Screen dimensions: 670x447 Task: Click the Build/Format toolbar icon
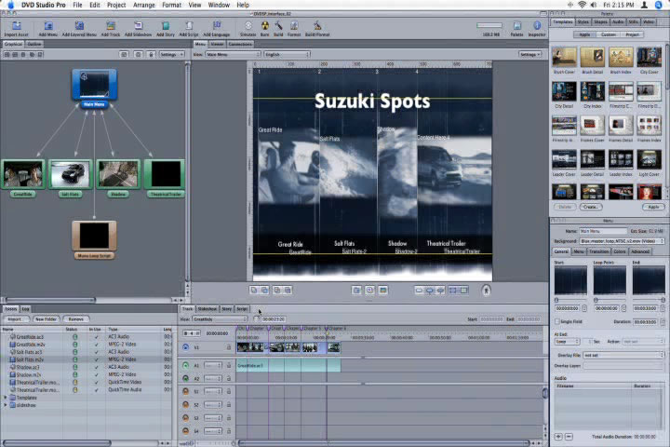tap(317, 26)
